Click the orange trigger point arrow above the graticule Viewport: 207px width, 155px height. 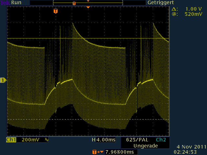(88, 7)
